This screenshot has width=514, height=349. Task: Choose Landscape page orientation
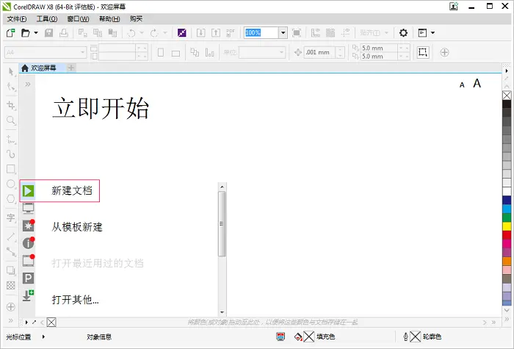tap(175, 53)
